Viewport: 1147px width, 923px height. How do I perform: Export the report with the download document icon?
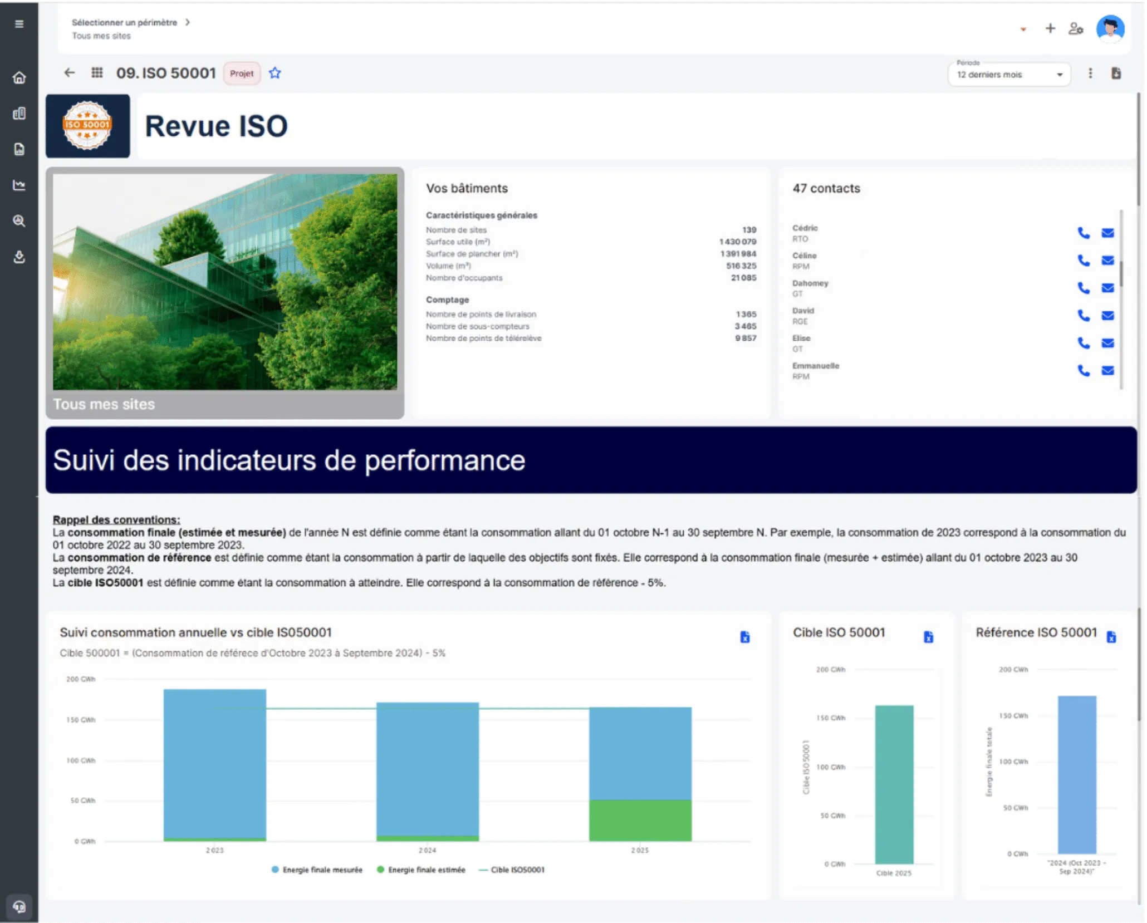(x=1117, y=73)
